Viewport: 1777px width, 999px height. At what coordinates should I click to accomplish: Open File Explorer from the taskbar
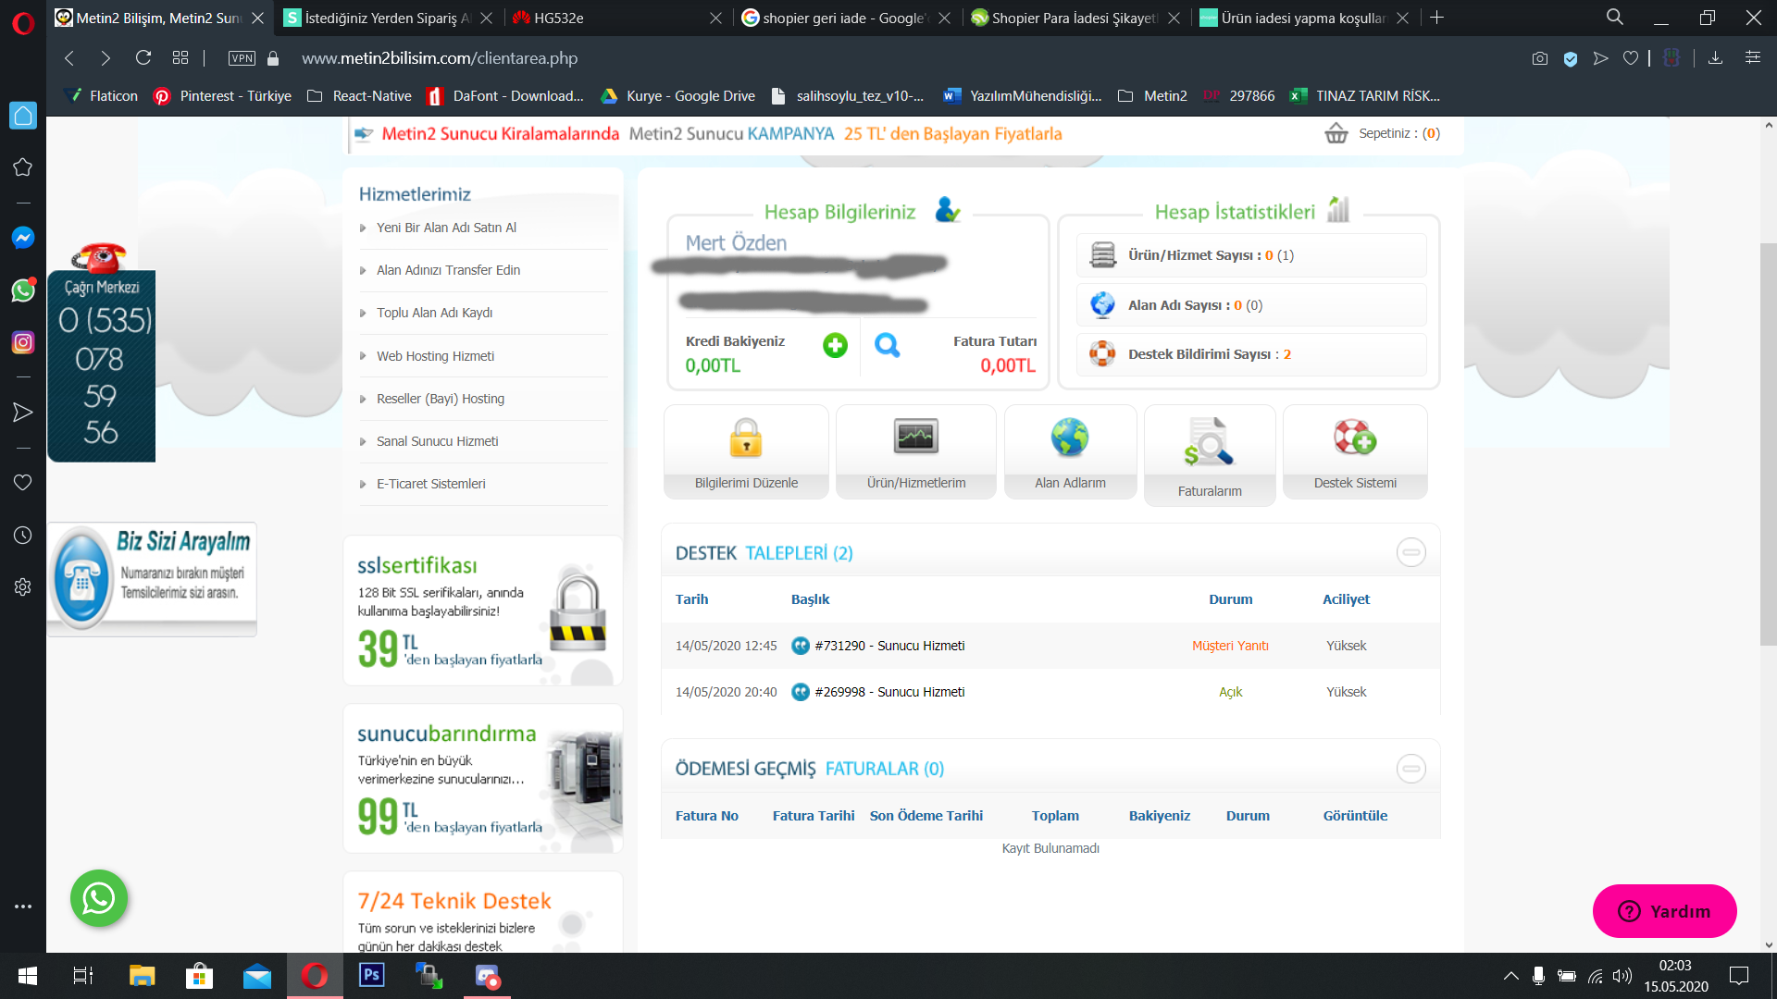point(142,975)
